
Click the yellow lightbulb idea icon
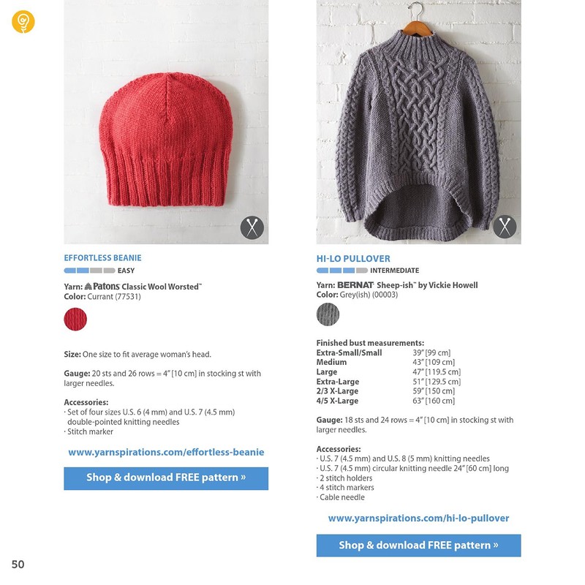[x=23, y=22]
